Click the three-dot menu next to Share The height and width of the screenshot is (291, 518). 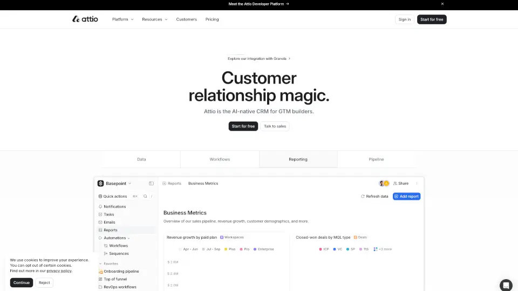[417, 183]
